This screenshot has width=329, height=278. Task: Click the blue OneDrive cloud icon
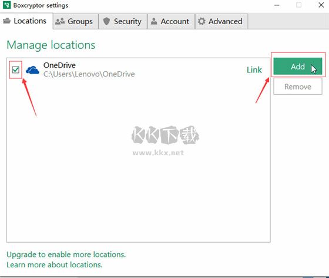(x=32, y=70)
